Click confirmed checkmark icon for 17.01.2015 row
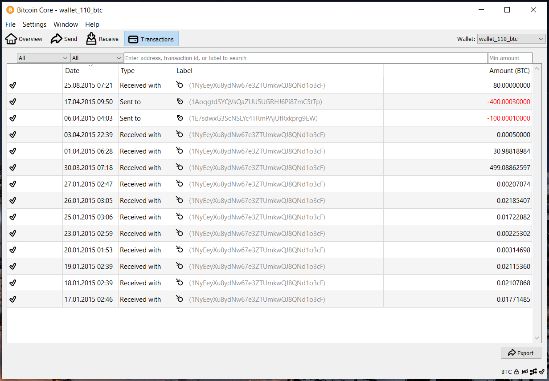The image size is (549, 381). coord(13,299)
